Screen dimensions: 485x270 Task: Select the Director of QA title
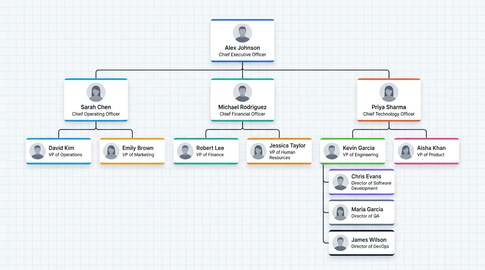click(365, 216)
